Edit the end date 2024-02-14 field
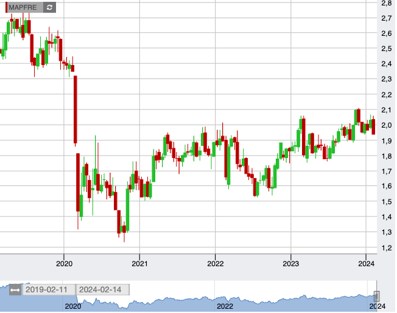397x313 pixels. 103,291
